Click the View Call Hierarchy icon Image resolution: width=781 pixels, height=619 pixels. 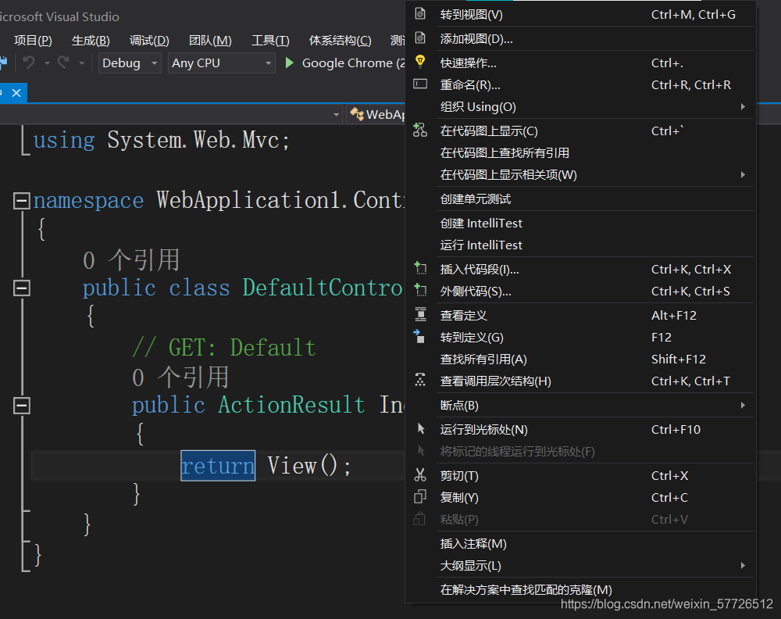point(420,381)
